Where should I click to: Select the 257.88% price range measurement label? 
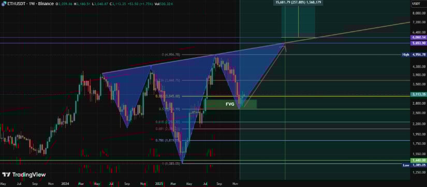coord(299,2)
